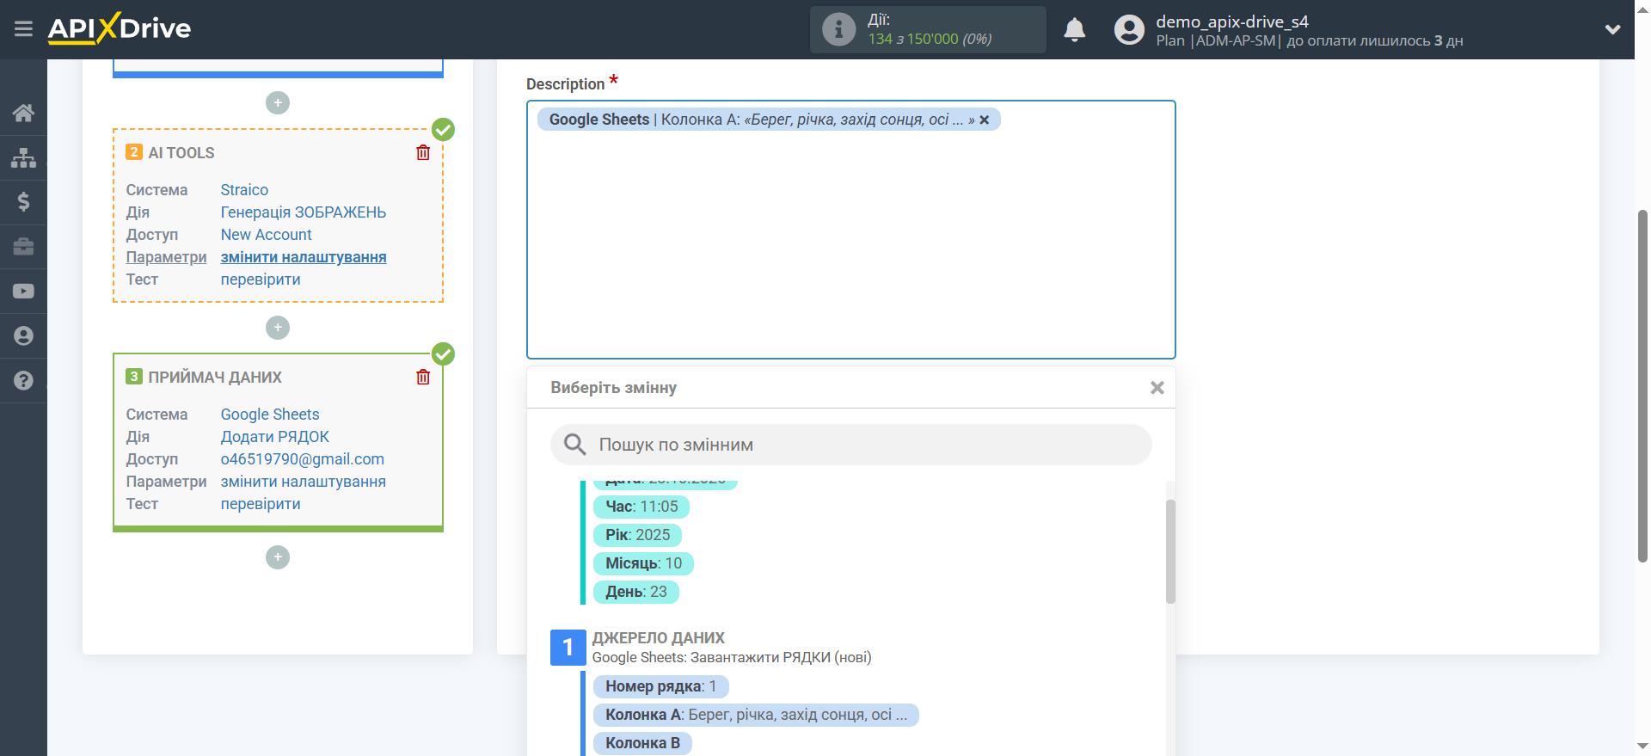
Task: Open the connections sitemap sidebar icon
Action: click(23, 157)
